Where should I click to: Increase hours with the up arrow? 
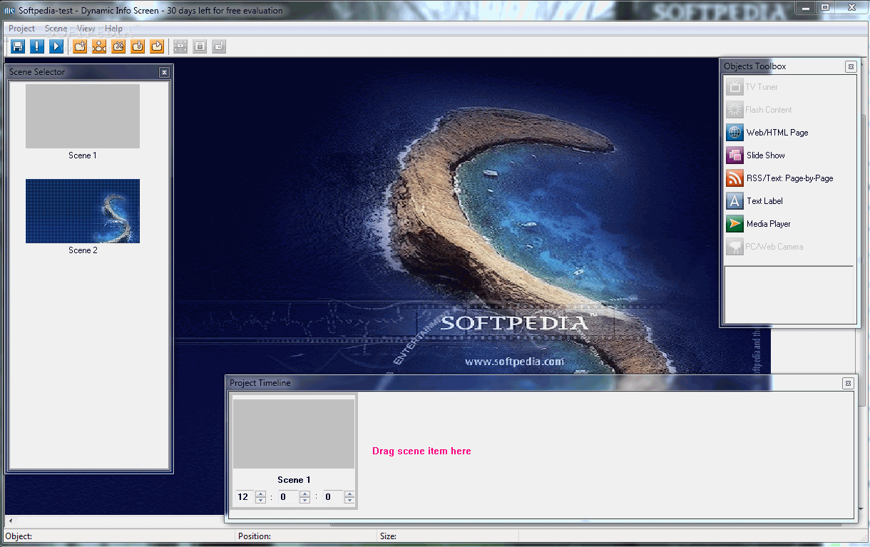261,494
